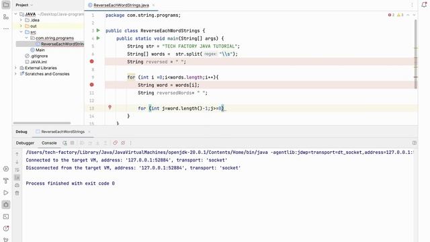
Task: Open more debug toolbar options
Action: pyautogui.click(x=131, y=143)
